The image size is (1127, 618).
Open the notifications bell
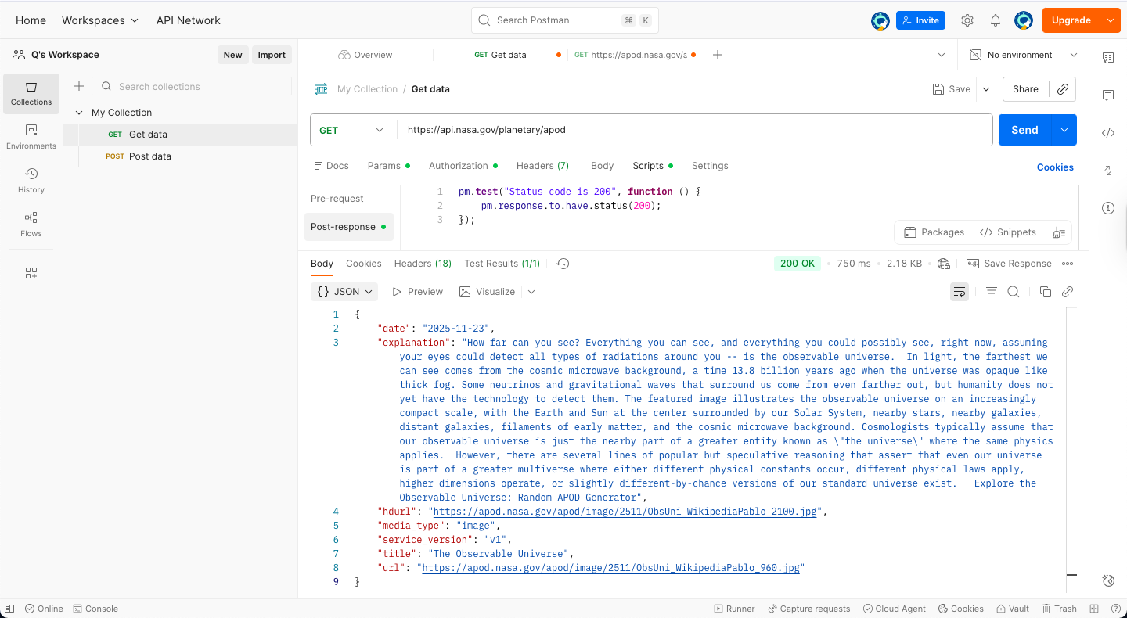(996, 20)
